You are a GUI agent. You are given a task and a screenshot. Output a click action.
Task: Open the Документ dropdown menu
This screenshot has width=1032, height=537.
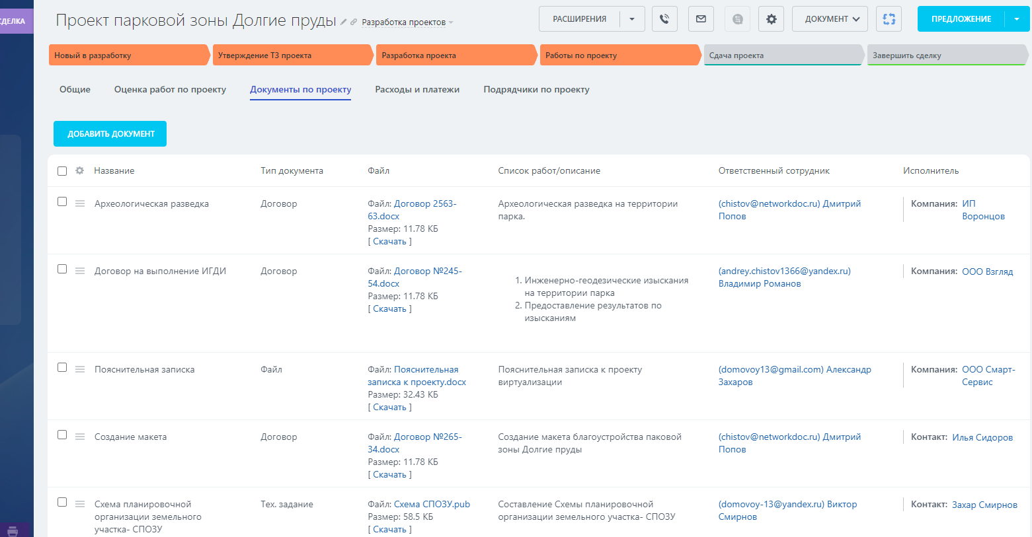pyautogui.click(x=832, y=19)
